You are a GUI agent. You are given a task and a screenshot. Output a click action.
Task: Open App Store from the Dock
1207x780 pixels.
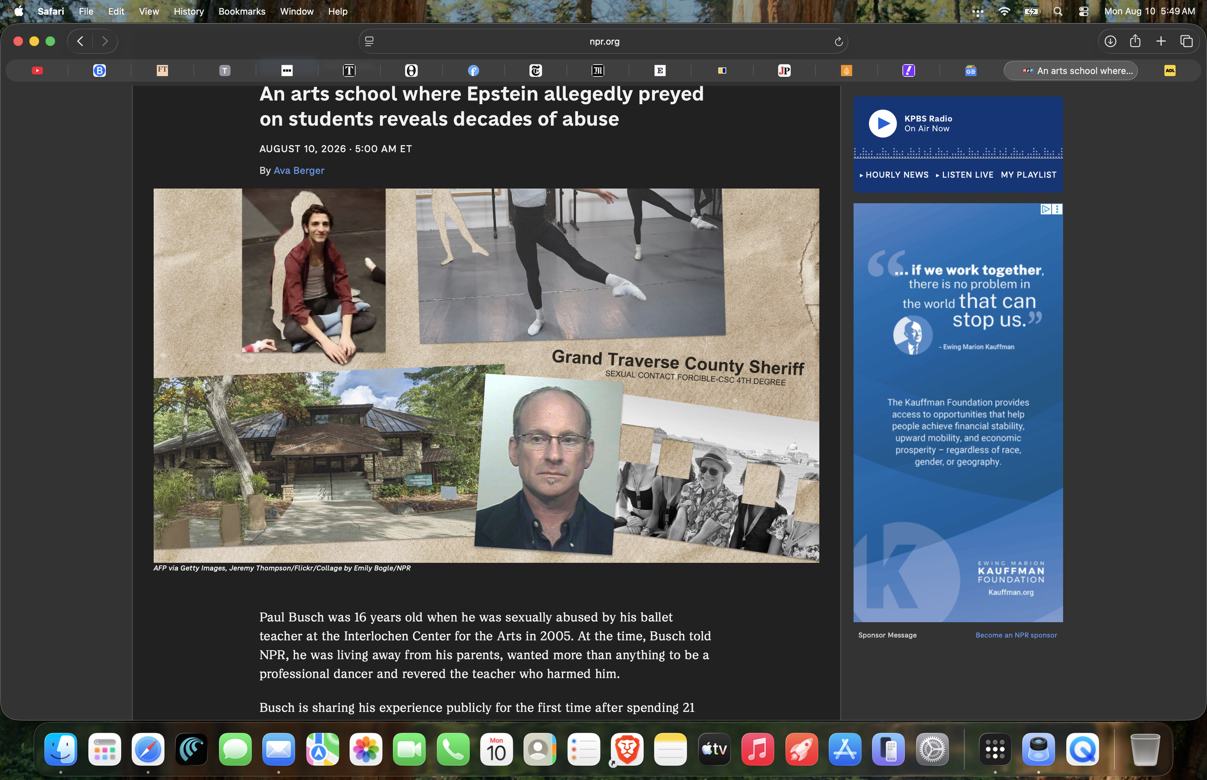pos(845,749)
